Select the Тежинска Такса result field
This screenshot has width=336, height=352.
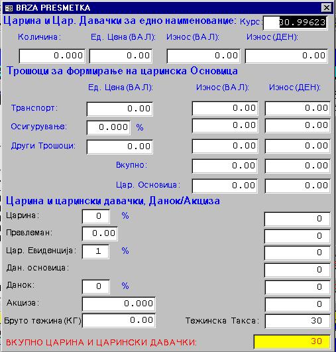[298, 321]
